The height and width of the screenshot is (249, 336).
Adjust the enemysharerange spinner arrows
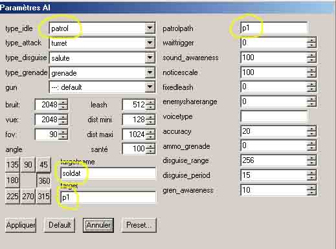(x=311, y=102)
